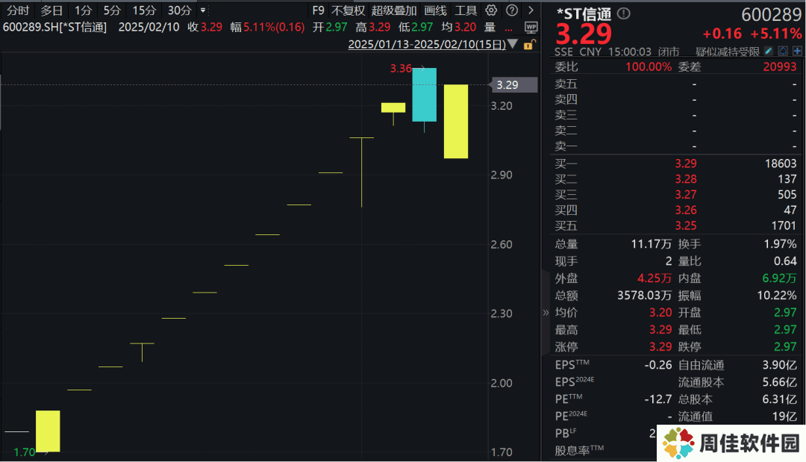This screenshot has height=462, width=806.
Task: Click the 3.29 price tag on axis
Action: click(514, 85)
